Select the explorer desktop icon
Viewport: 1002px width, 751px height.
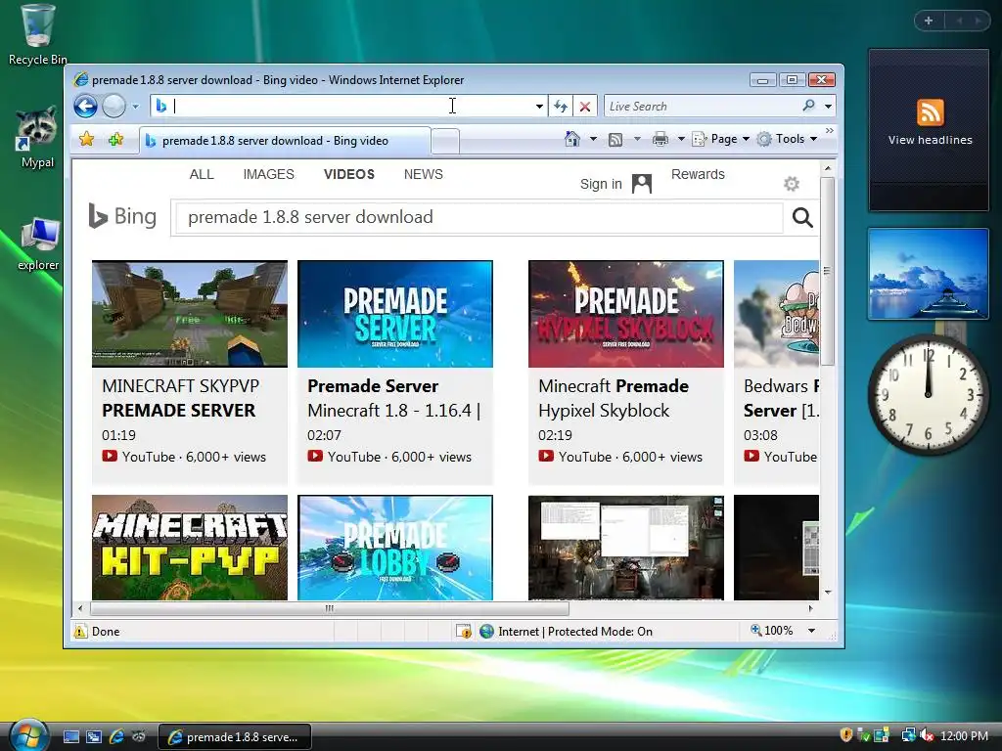pyautogui.click(x=38, y=243)
